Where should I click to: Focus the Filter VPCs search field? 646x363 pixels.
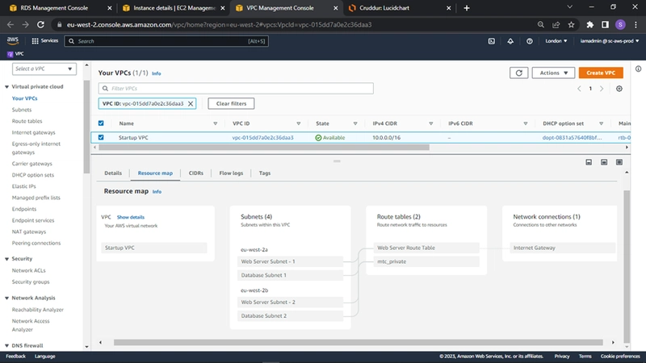pos(236,89)
